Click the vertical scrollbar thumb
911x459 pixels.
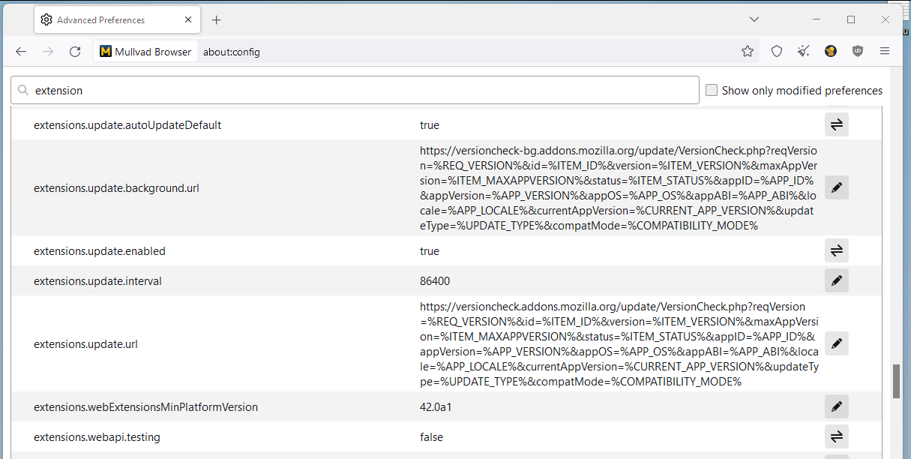tap(896, 381)
